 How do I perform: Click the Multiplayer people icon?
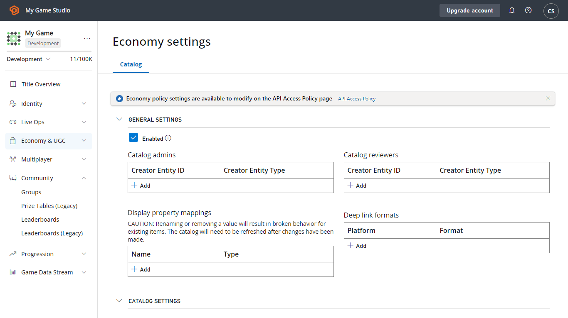[13, 159]
